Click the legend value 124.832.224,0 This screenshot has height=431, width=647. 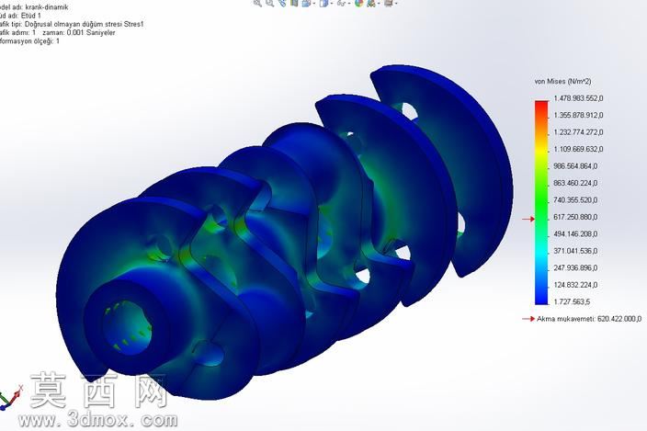tap(575, 285)
